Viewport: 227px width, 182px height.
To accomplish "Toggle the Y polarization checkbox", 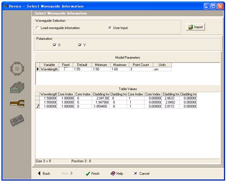I will point(80,45).
